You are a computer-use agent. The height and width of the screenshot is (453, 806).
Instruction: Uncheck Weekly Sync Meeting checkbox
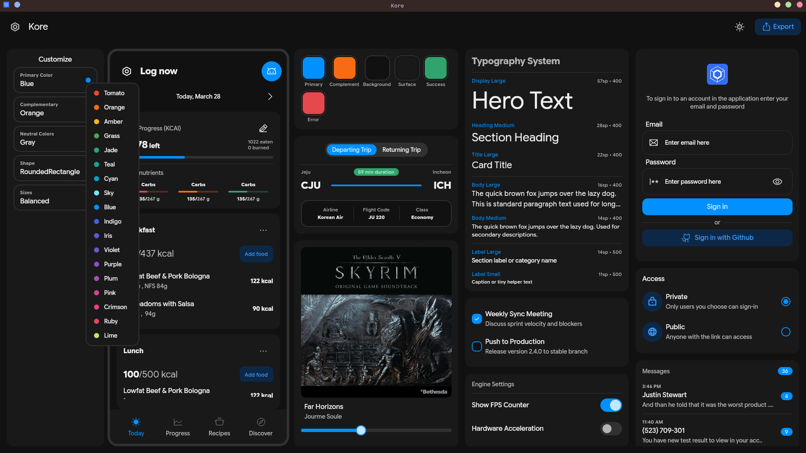[477, 319]
